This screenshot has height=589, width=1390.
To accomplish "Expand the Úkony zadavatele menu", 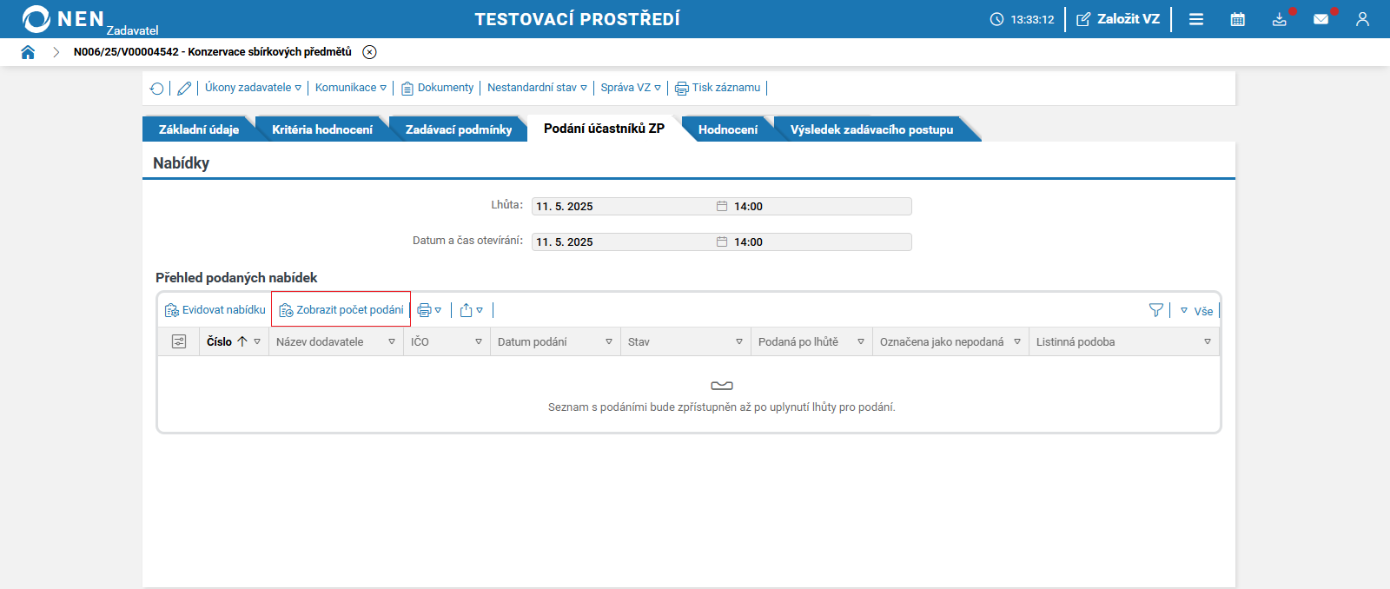I will pos(253,88).
